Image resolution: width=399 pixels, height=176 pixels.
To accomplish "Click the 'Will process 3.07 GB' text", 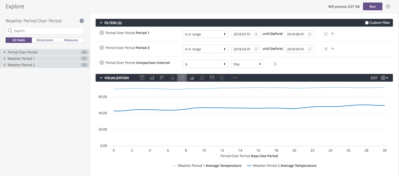I will tap(344, 7).
